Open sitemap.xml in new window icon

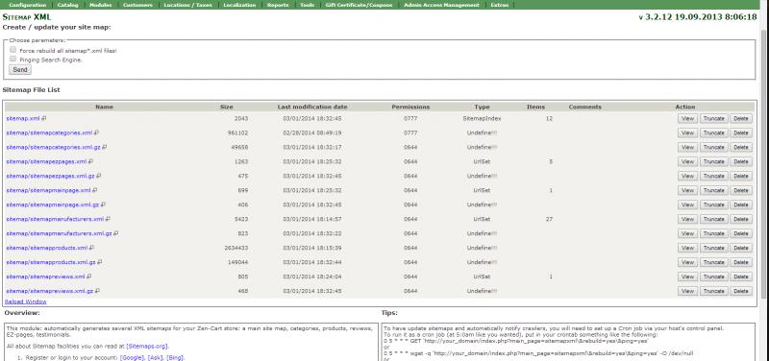tap(43, 118)
